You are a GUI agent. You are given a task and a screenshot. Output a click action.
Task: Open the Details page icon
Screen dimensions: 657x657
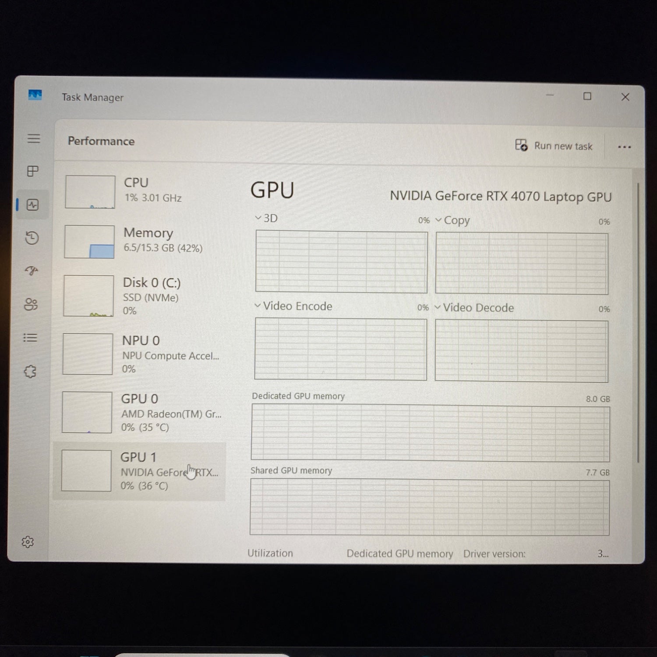click(30, 338)
